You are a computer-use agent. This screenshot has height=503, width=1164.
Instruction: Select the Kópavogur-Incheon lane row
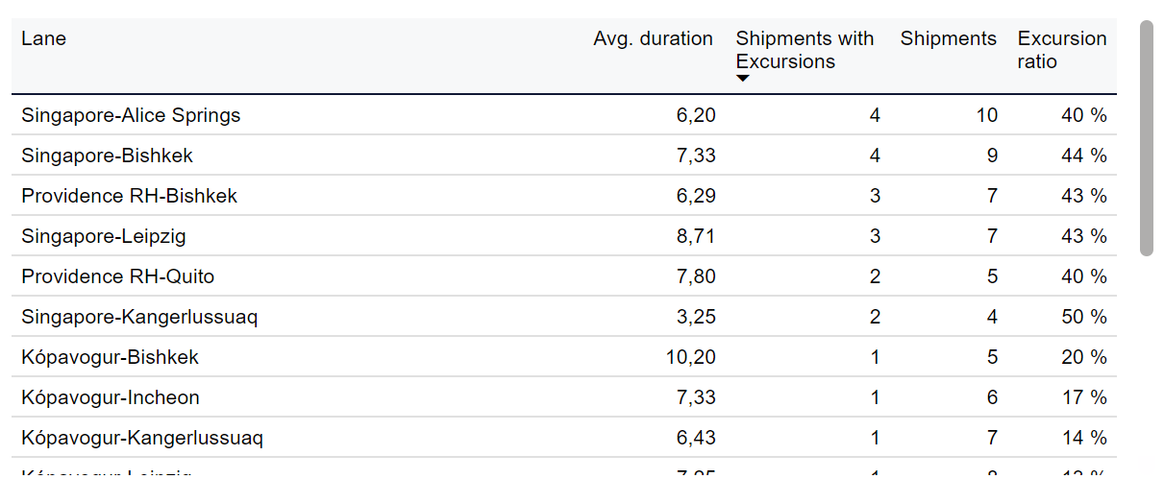point(564,397)
